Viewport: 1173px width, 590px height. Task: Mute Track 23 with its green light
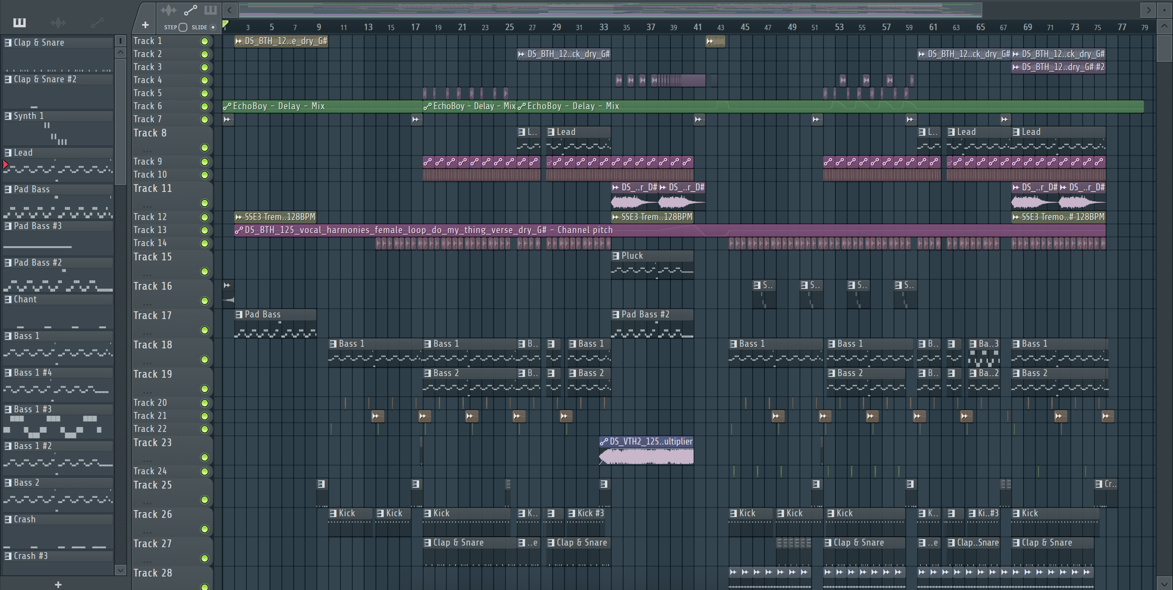pyautogui.click(x=204, y=458)
